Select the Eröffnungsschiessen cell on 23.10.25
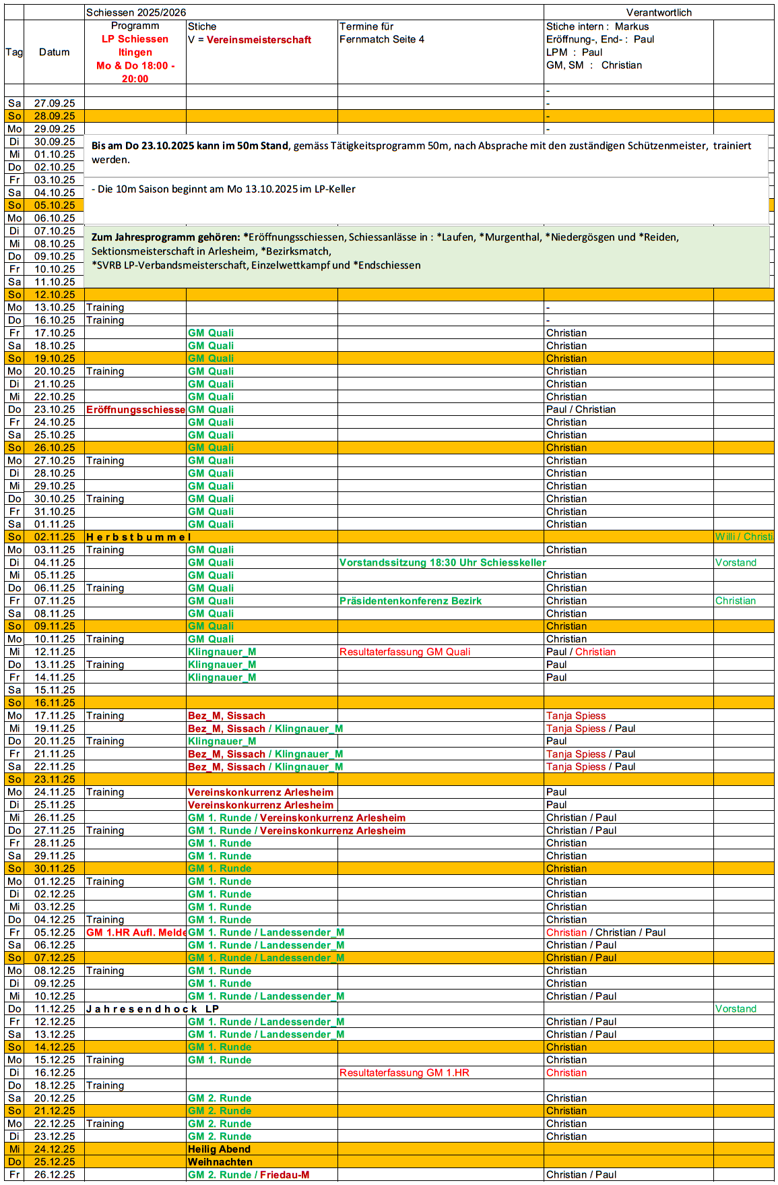Screen dimensions: 778x1185 (x=135, y=410)
